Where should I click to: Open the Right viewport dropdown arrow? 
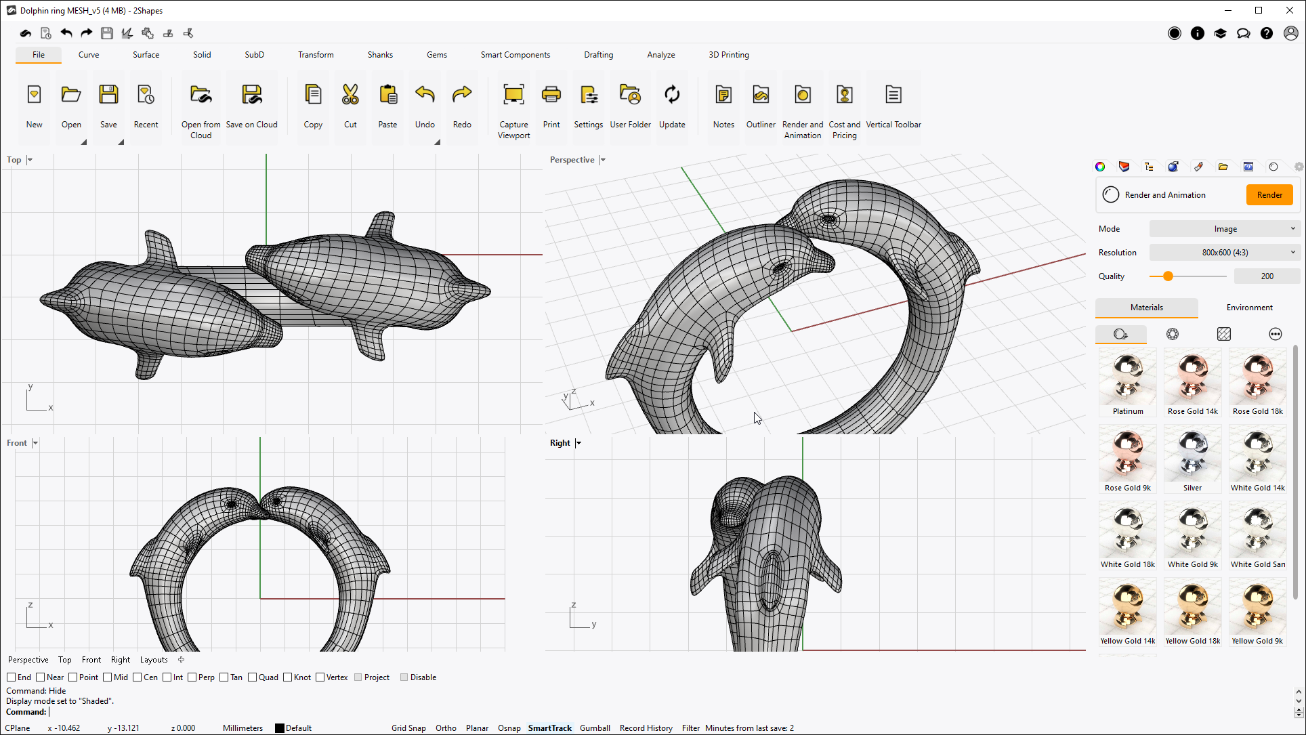[578, 443]
